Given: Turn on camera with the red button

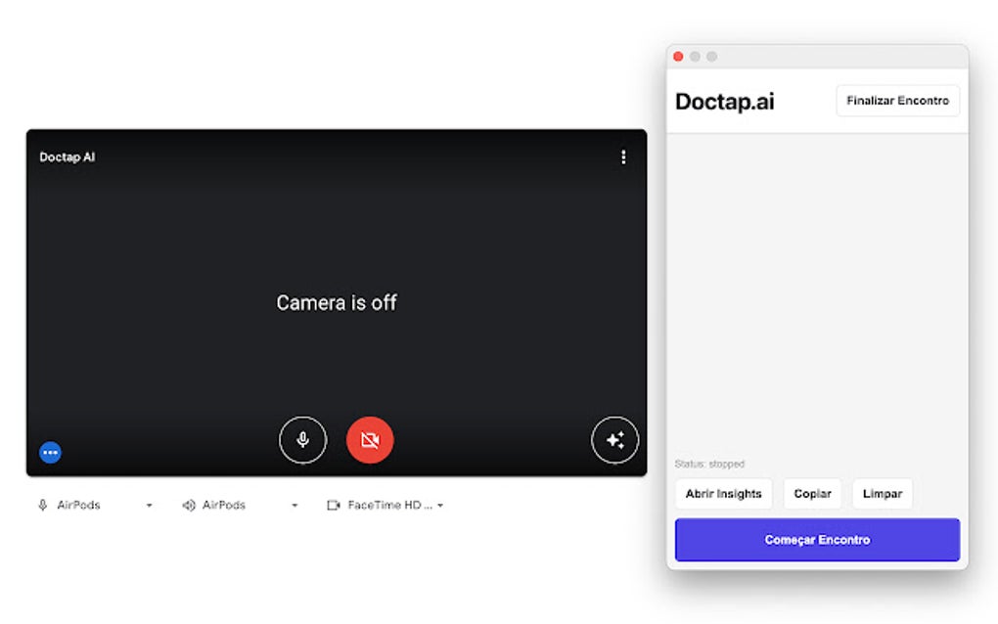Looking at the screenshot, I should 370,439.
